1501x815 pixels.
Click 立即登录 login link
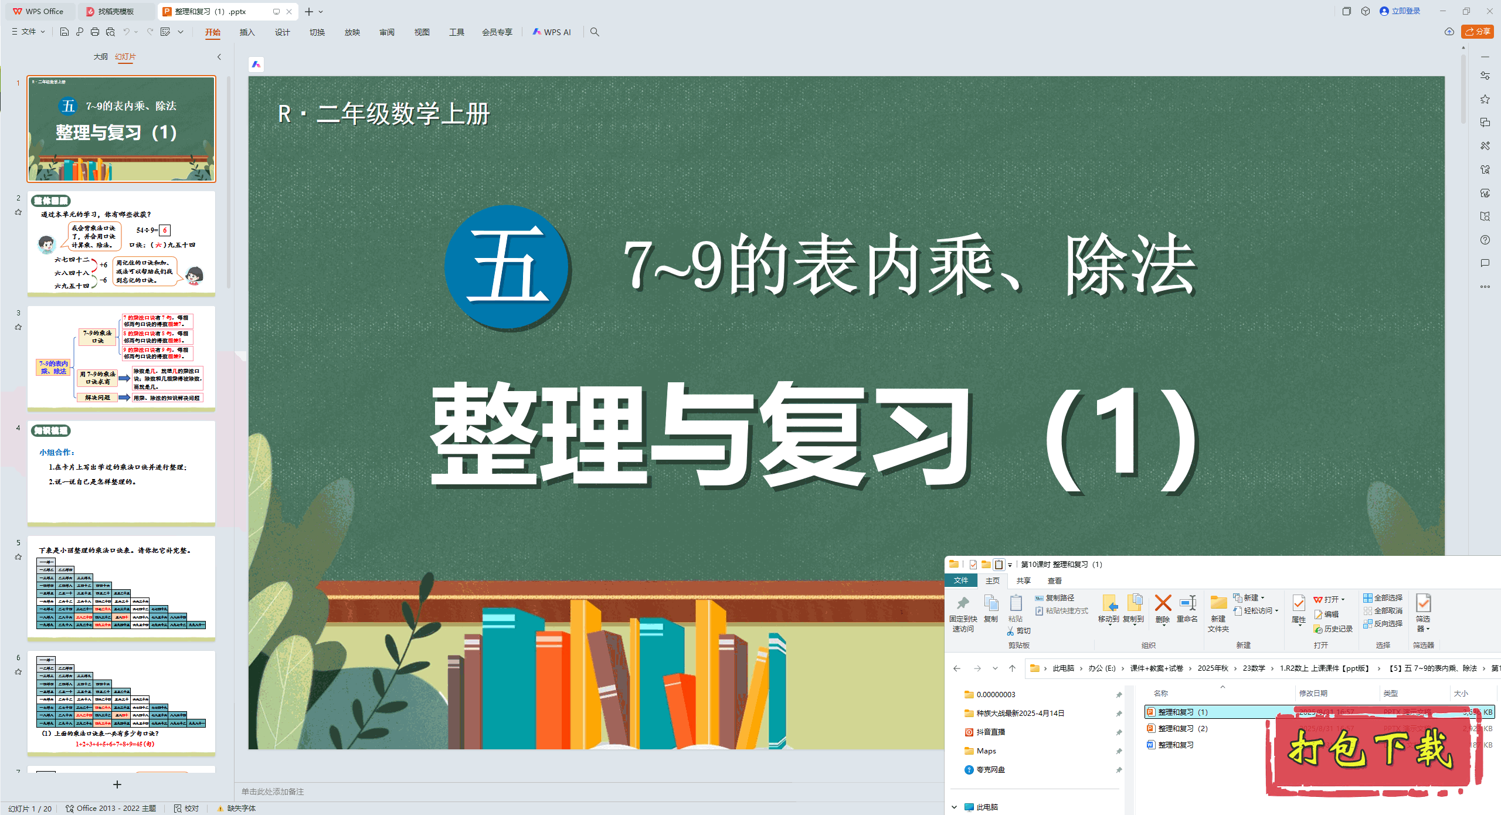pyautogui.click(x=1405, y=11)
